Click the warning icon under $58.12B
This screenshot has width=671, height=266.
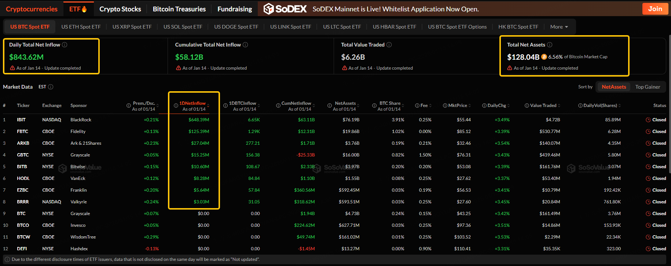click(x=179, y=68)
